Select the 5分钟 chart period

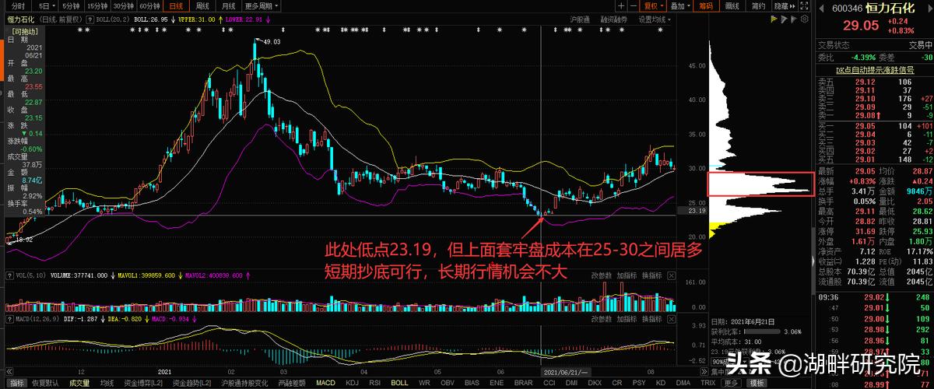coord(72,5)
